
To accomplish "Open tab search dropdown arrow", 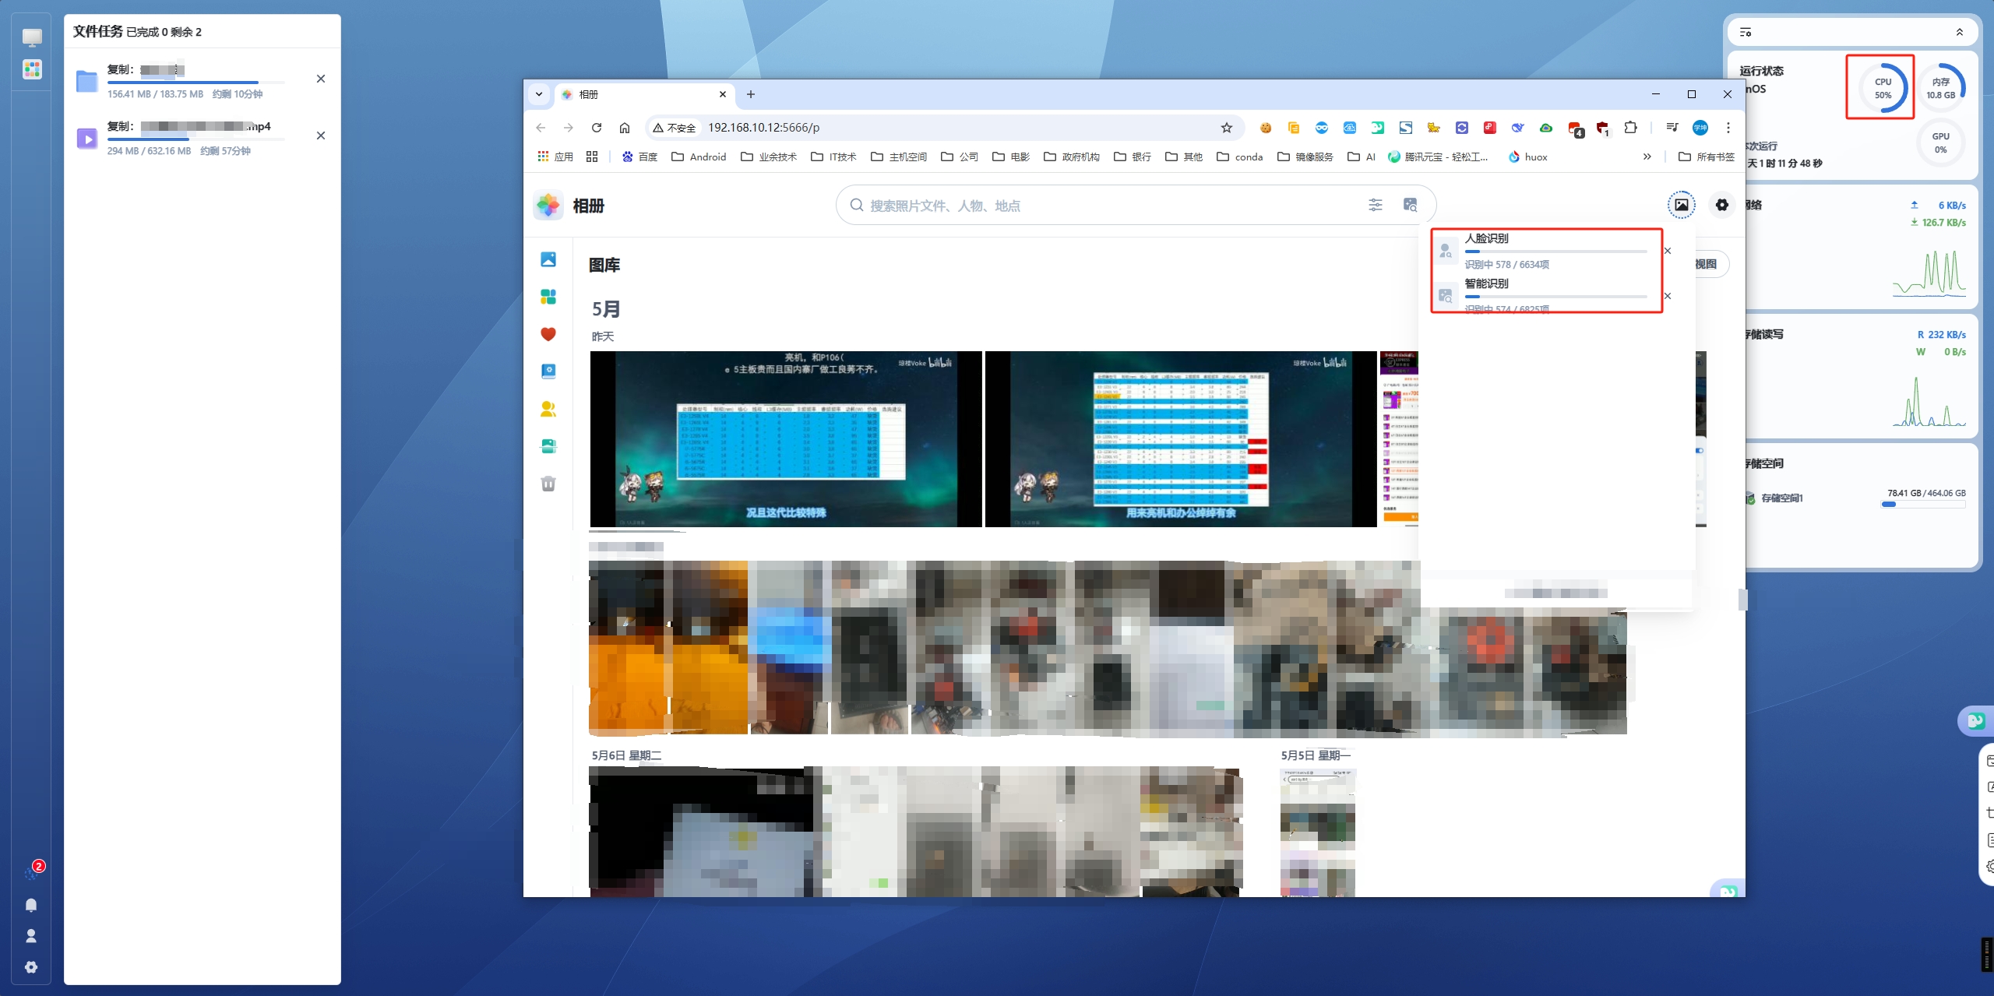I will click(539, 94).
